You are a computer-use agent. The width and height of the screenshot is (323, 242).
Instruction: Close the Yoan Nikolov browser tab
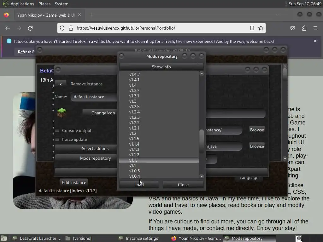79,15
